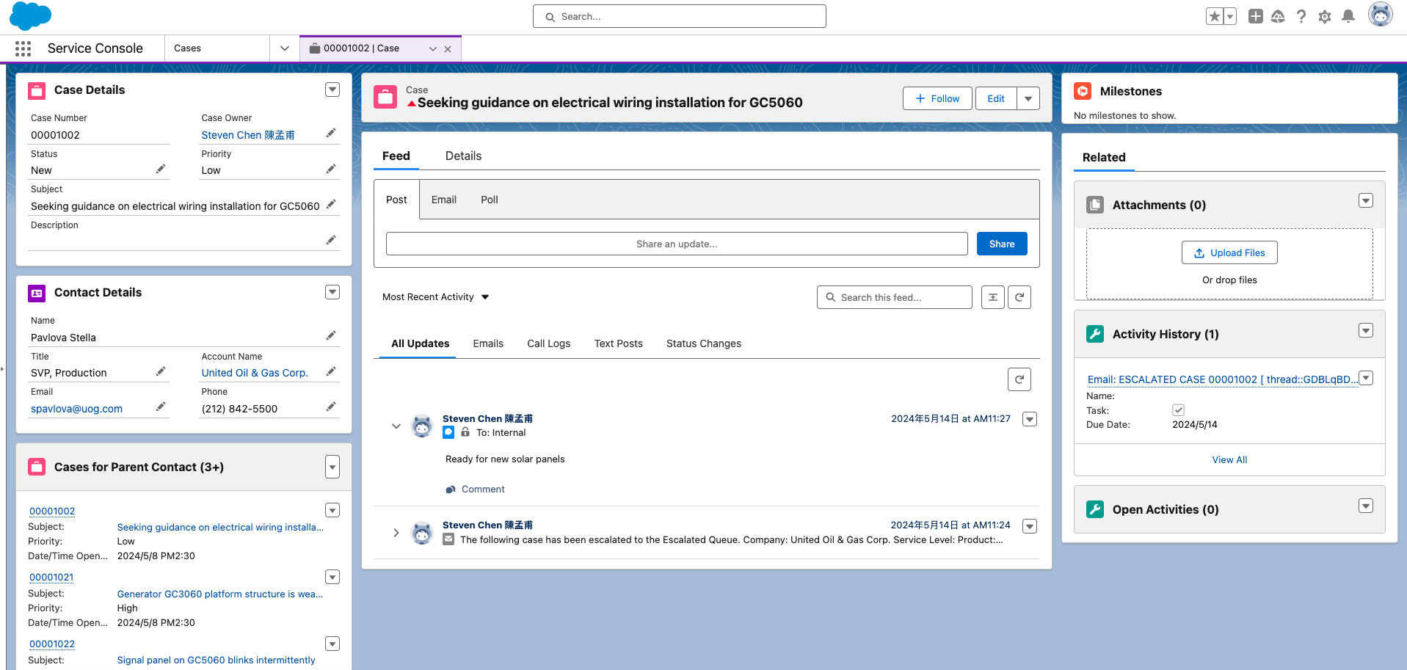Edit the Priority field pencil icon

[x=331, y=168]
